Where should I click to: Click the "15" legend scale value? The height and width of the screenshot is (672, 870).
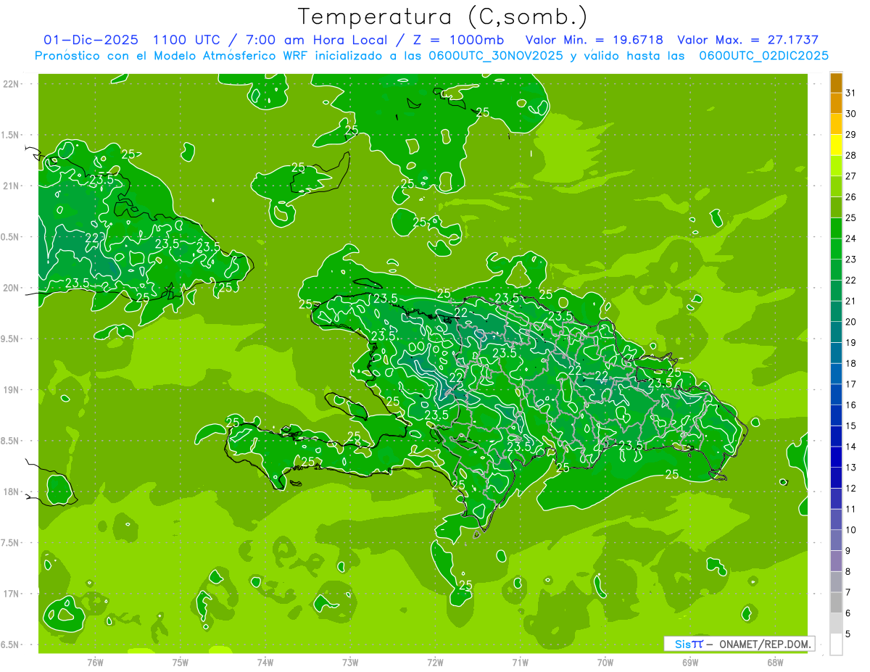pyautogui.click(x=850, y=426)
